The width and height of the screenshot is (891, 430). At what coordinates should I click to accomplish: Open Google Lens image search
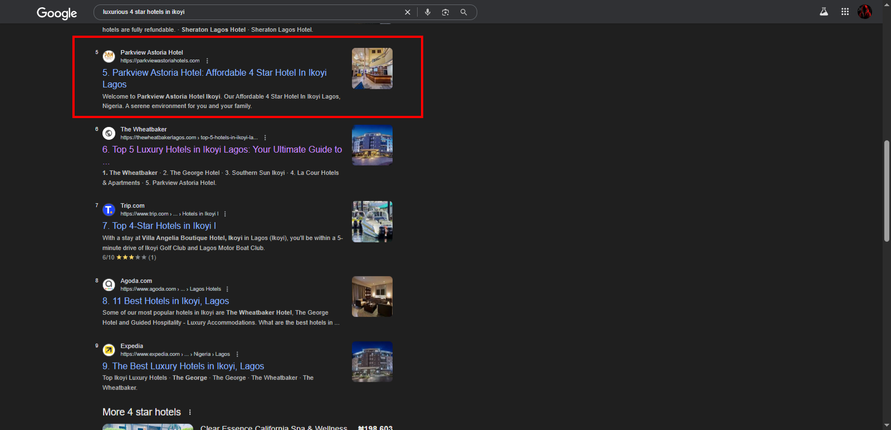click(x=445, y=12)
